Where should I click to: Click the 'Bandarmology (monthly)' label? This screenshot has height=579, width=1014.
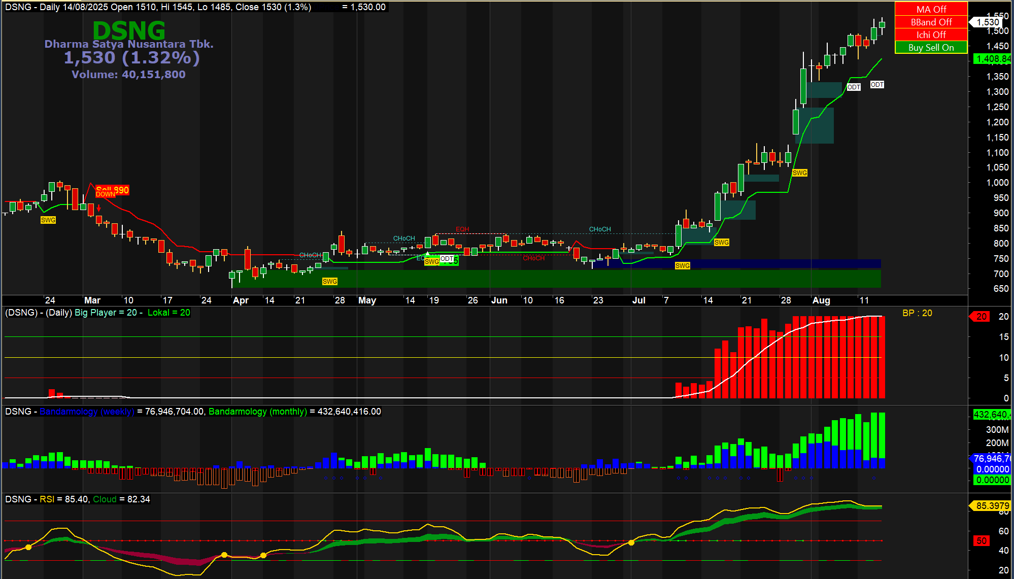(x=258, y=412)
